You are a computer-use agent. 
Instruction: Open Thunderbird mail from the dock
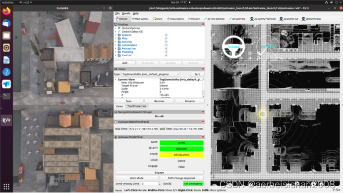click(6, 23)
